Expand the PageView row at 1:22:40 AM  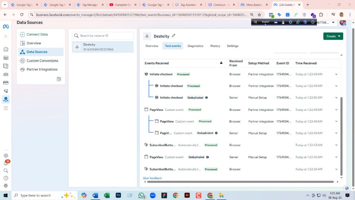[x=336, y=157]
